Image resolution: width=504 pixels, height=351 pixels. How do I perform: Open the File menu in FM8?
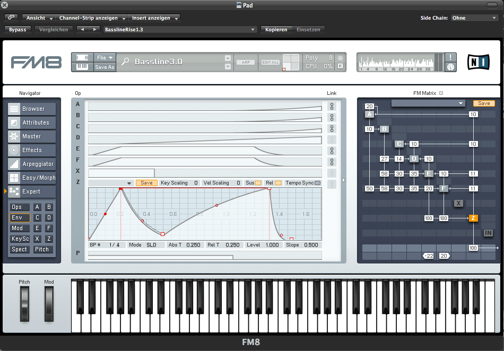pos(105,58)
